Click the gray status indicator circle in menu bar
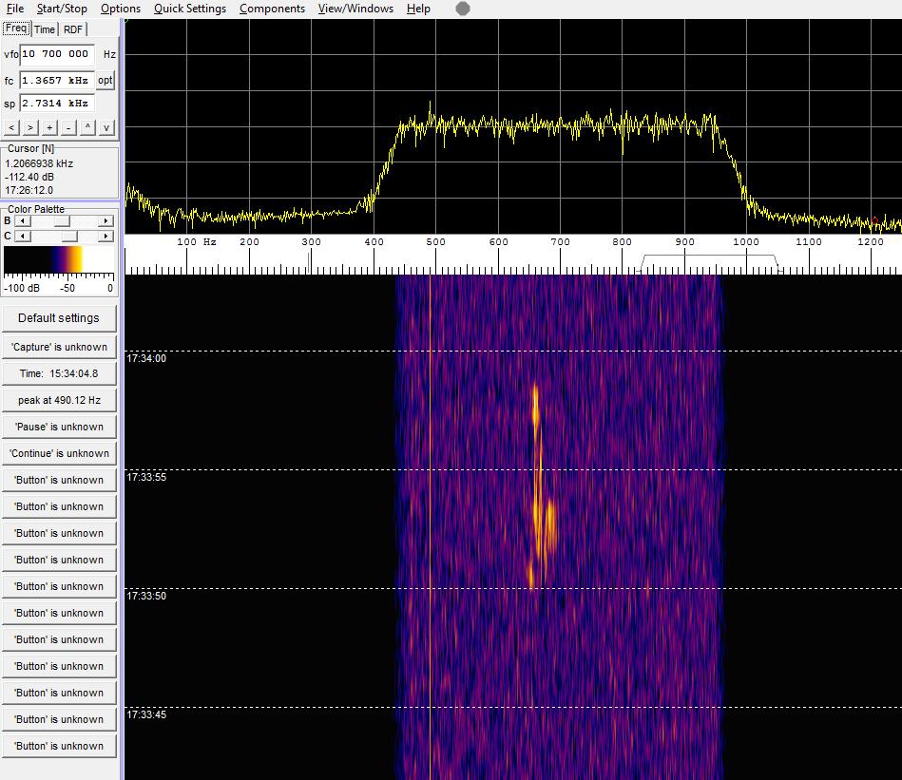Screen dimensions: 902x780 pyautogui.click(x=463, y=9)
